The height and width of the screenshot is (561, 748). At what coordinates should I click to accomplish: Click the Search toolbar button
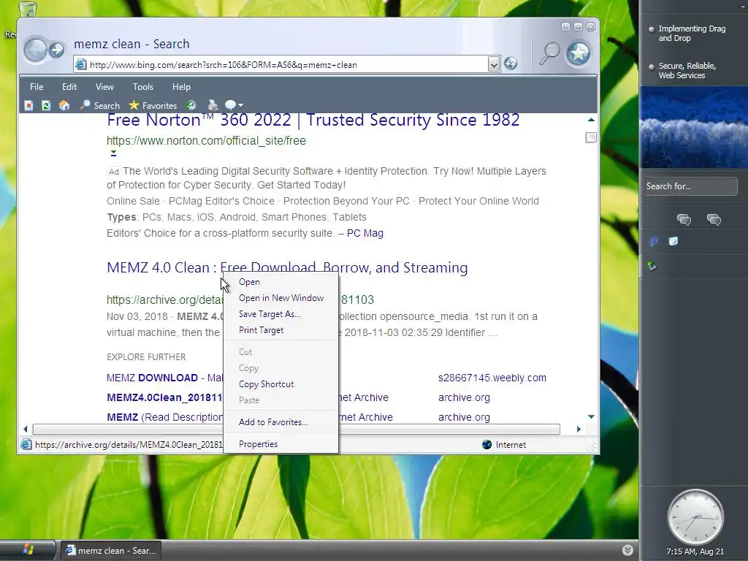(99, 105)
